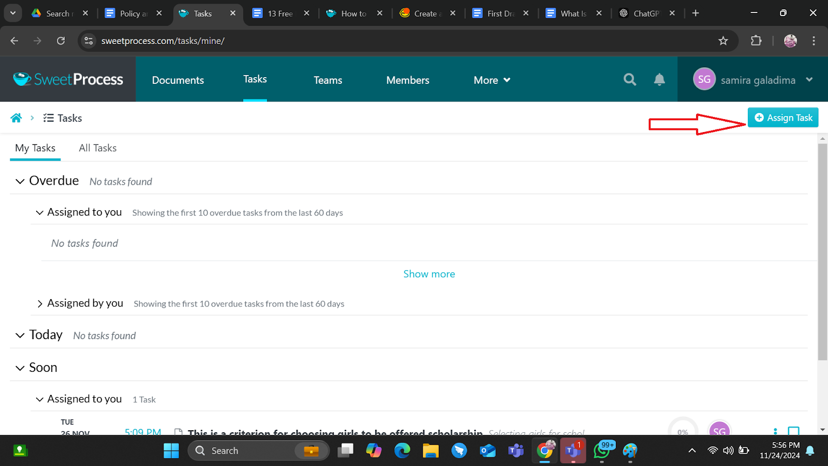Open the More dropdown menu
This screenshot has height=466, width=828.
tap(492, 80)
